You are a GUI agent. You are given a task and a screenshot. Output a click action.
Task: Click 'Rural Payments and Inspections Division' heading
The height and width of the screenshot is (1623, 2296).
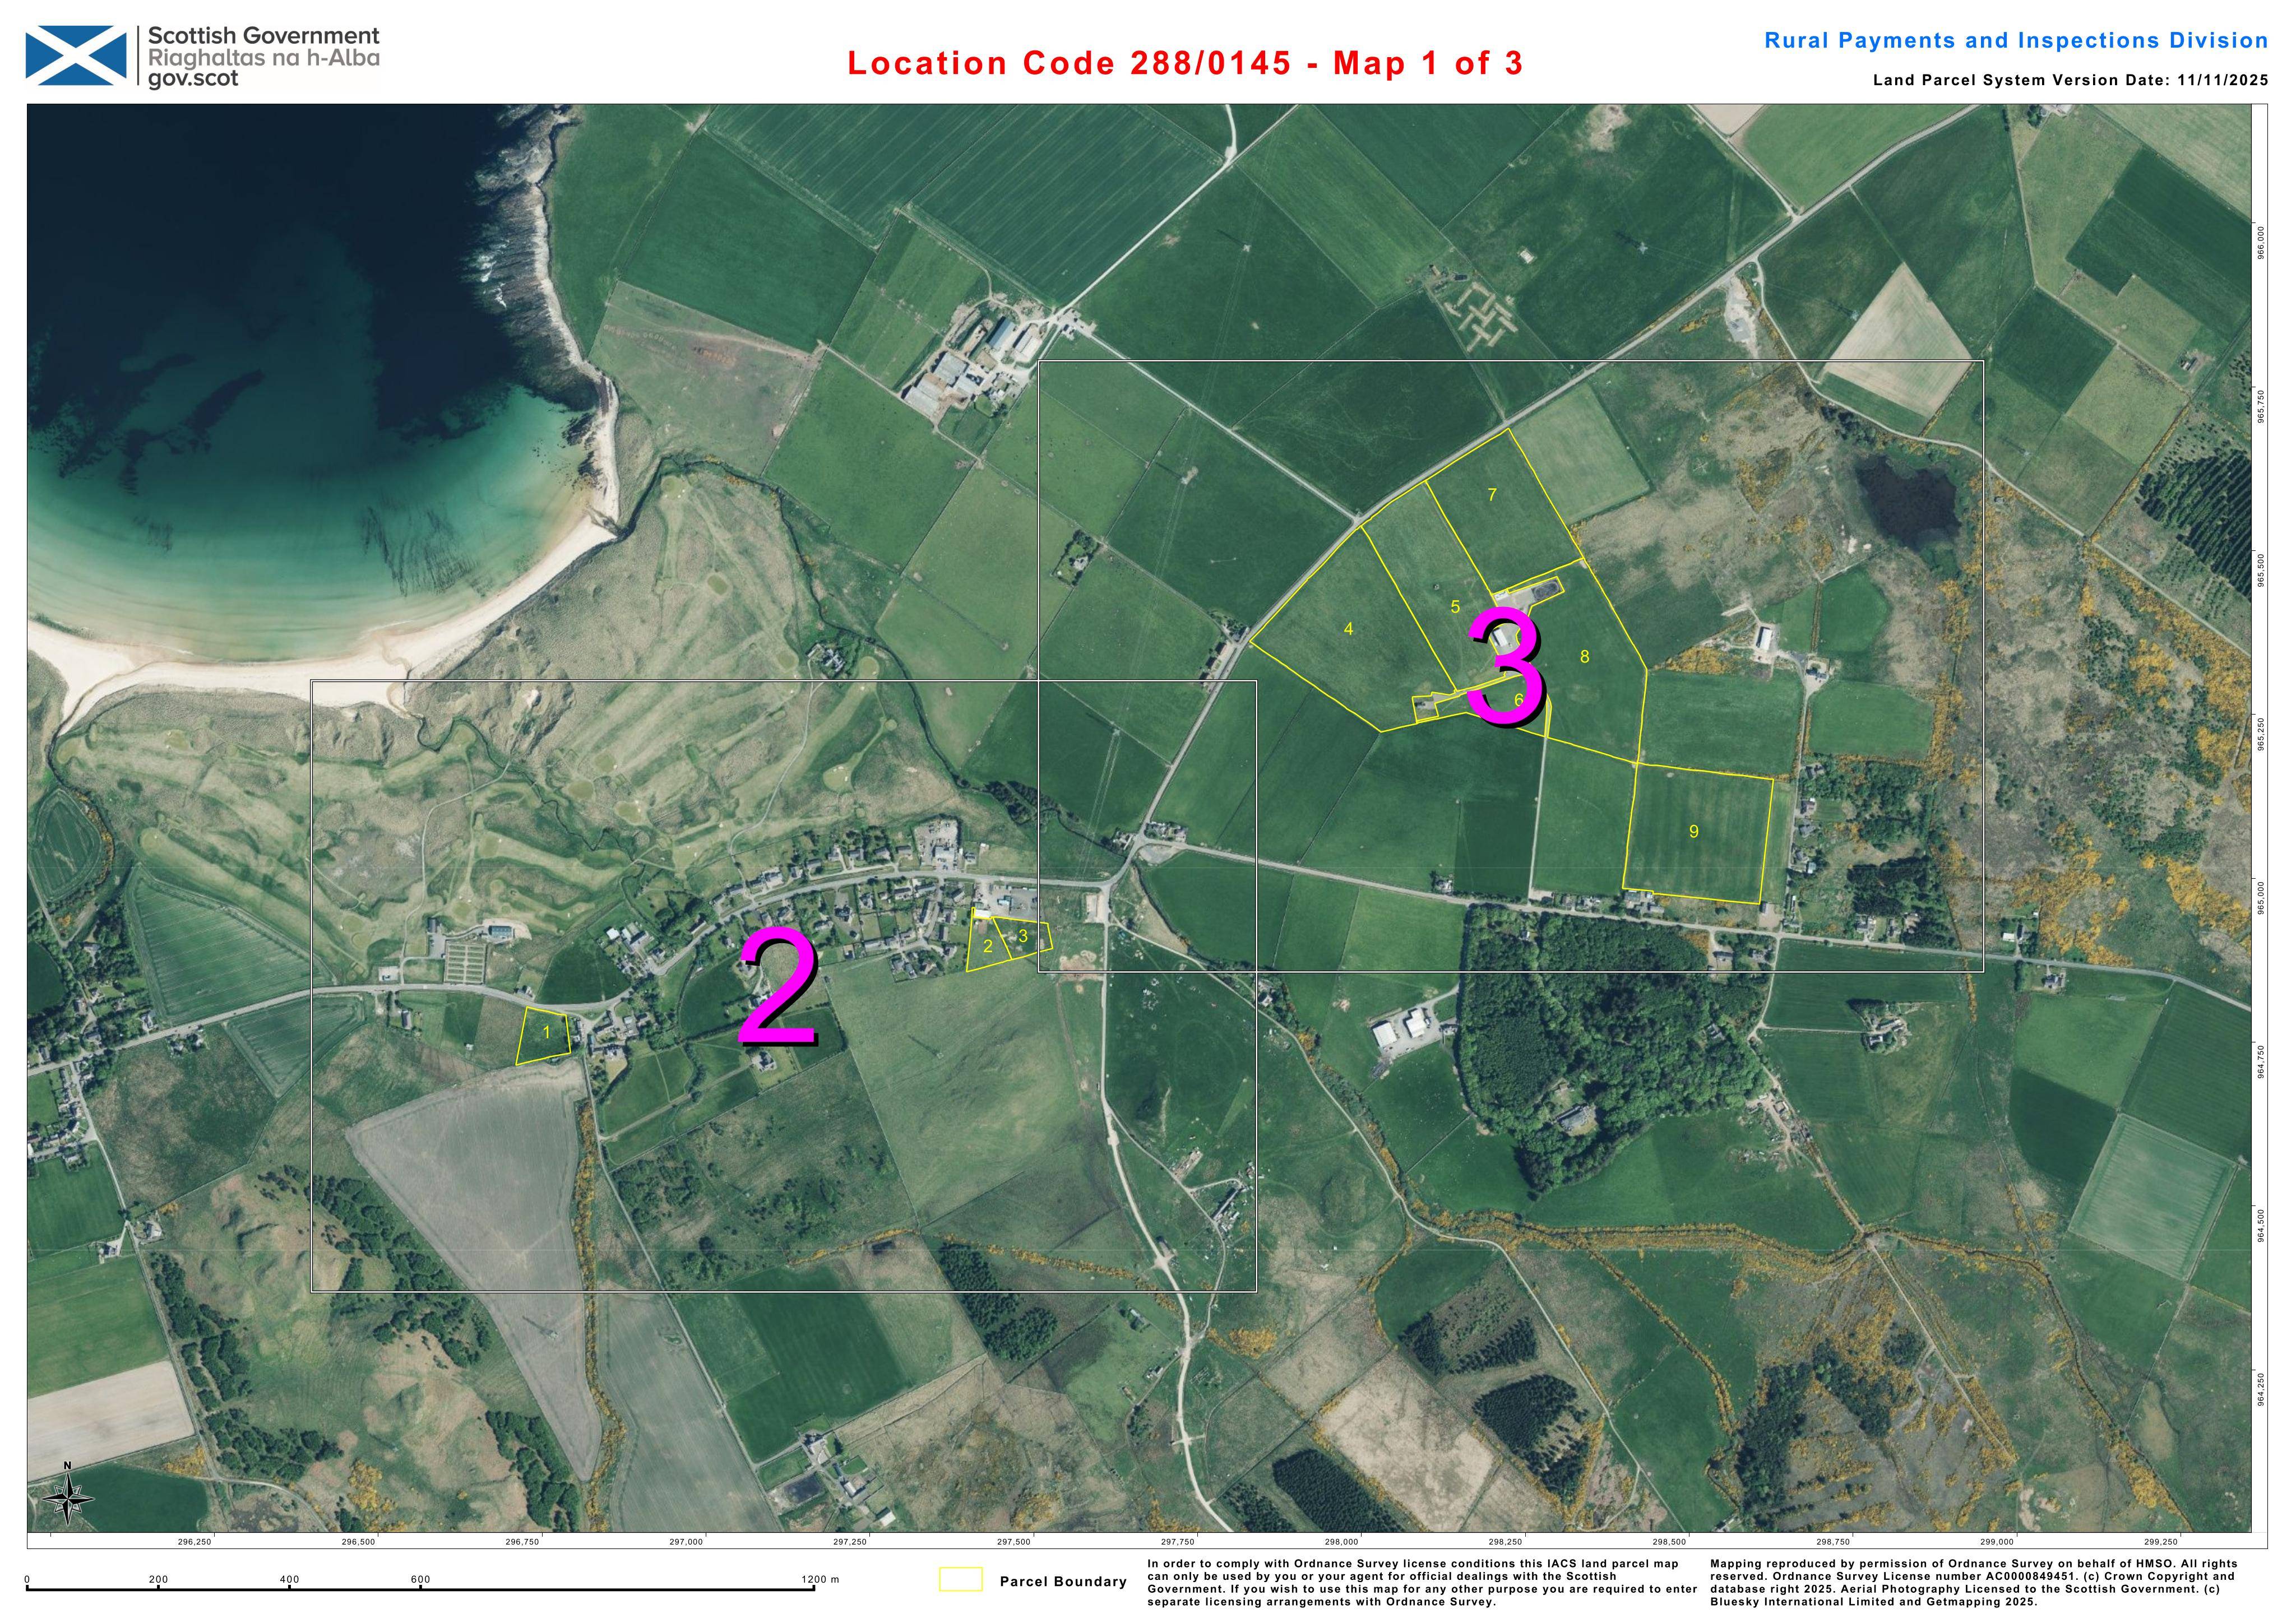2015,40
